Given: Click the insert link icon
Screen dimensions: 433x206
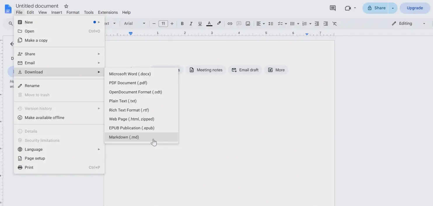Looking at the screenshot, I should [230, 24].
